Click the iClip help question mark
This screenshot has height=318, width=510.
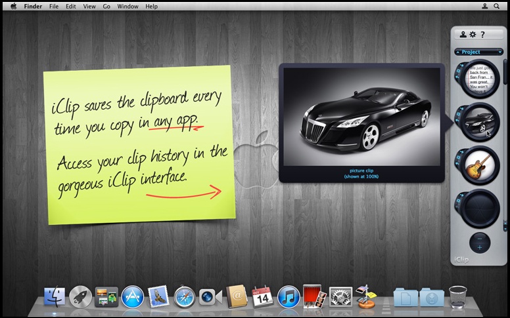[482, 35]
